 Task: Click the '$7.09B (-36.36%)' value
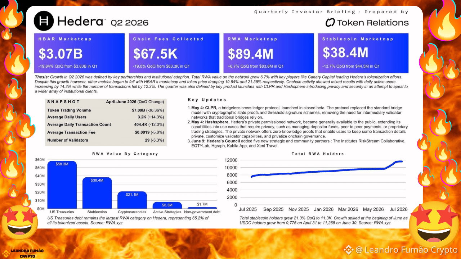click(x=148, y=110)
